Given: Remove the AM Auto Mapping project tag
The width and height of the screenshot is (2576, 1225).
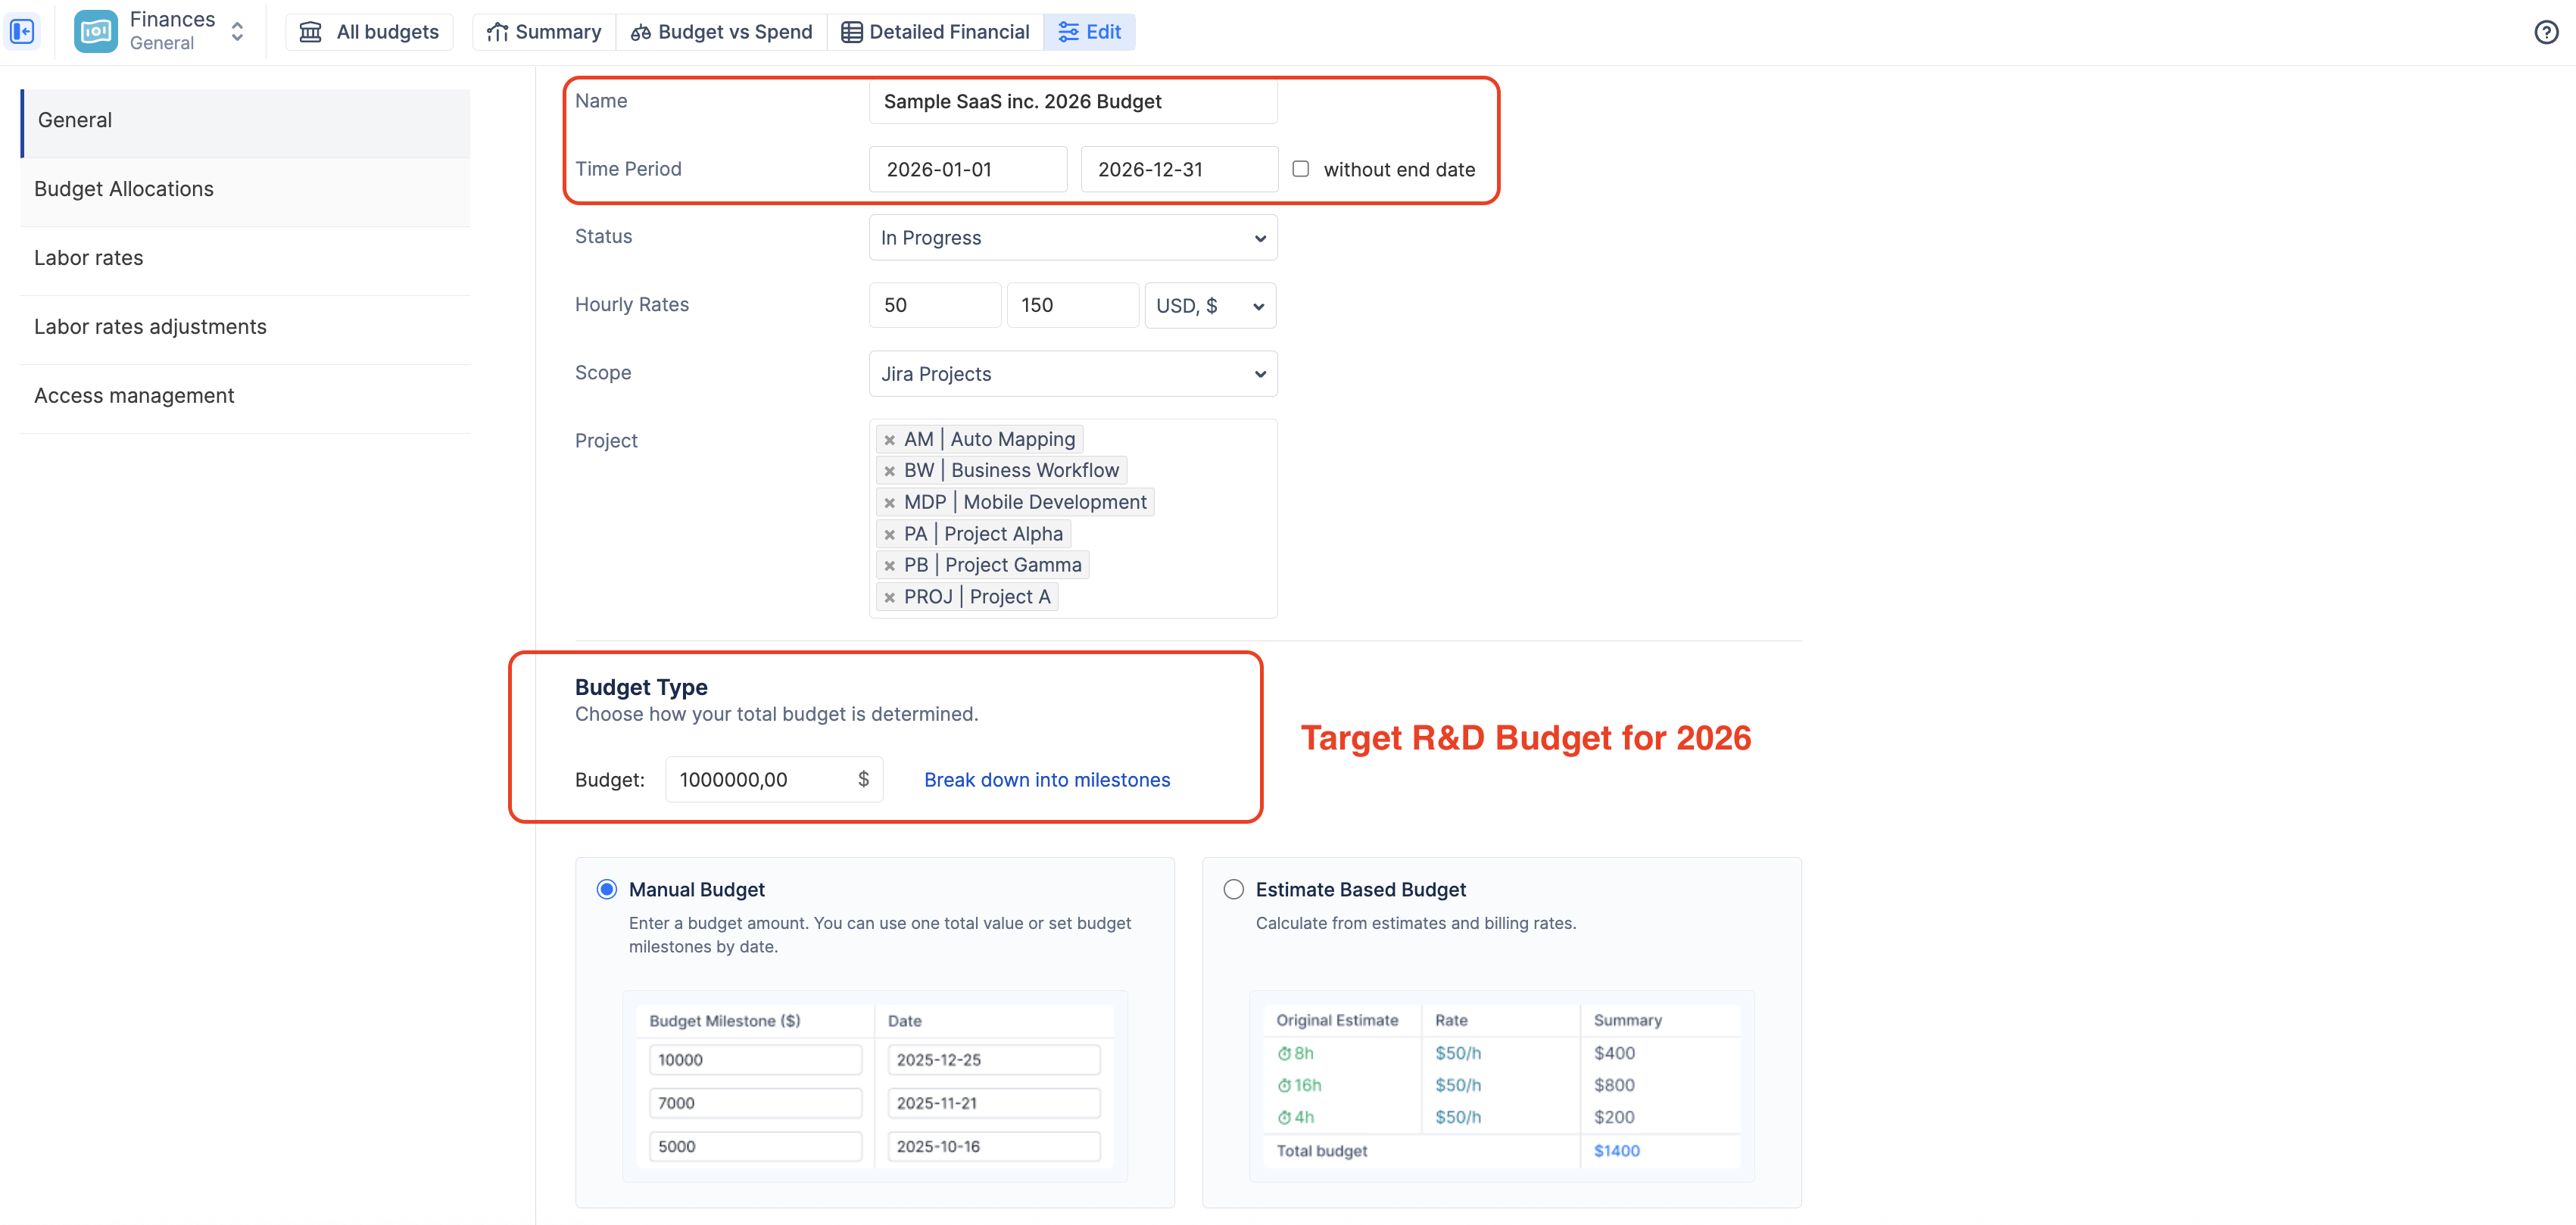Looking at the screenshot, I should click(889, 440).
